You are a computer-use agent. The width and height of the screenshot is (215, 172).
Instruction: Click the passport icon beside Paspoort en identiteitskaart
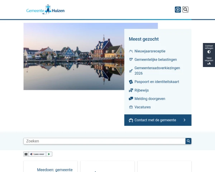pyautogui.click(x=131, y=82)
